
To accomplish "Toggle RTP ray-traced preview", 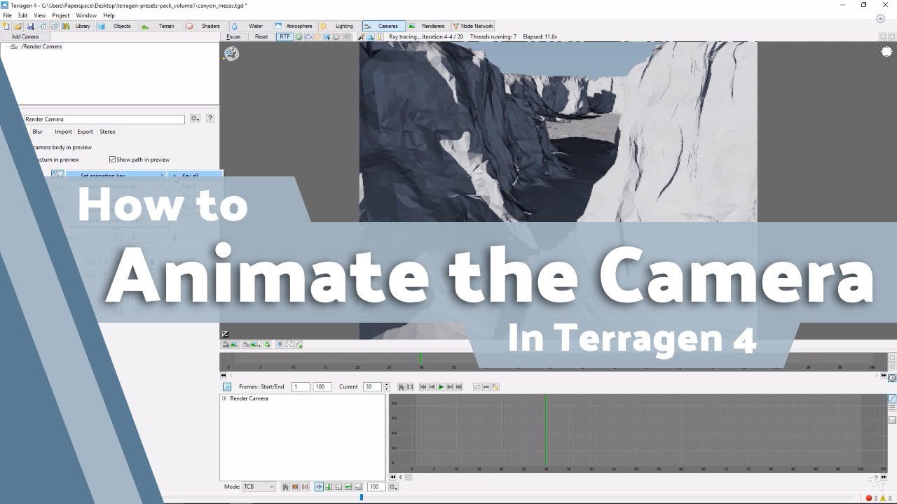I will point(285,36).
